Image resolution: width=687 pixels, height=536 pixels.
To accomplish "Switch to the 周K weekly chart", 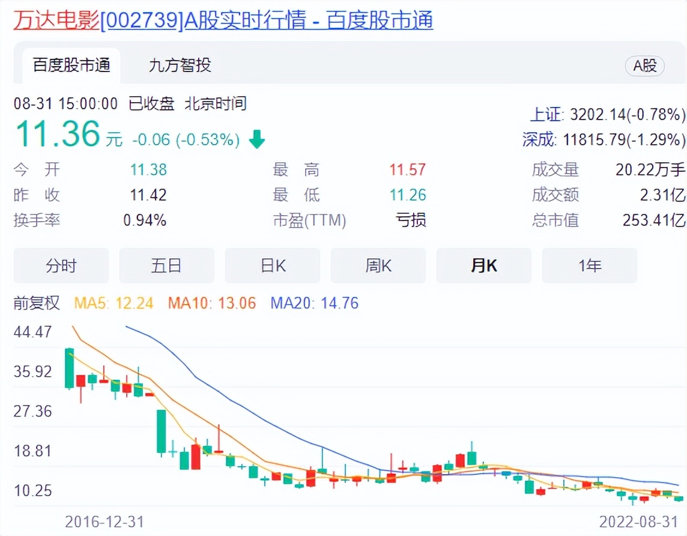I will 378,266.
